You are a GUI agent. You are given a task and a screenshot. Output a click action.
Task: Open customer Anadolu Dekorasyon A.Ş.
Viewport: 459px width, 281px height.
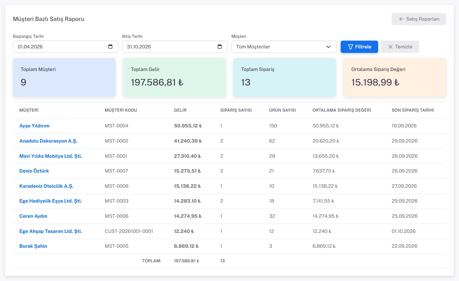pyautogui.click(x=48, y=141)
